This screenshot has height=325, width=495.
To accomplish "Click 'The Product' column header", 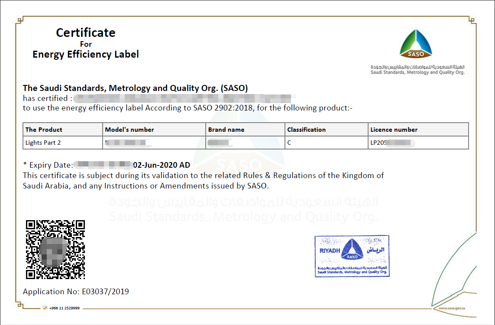I will [x=63, y=130].
